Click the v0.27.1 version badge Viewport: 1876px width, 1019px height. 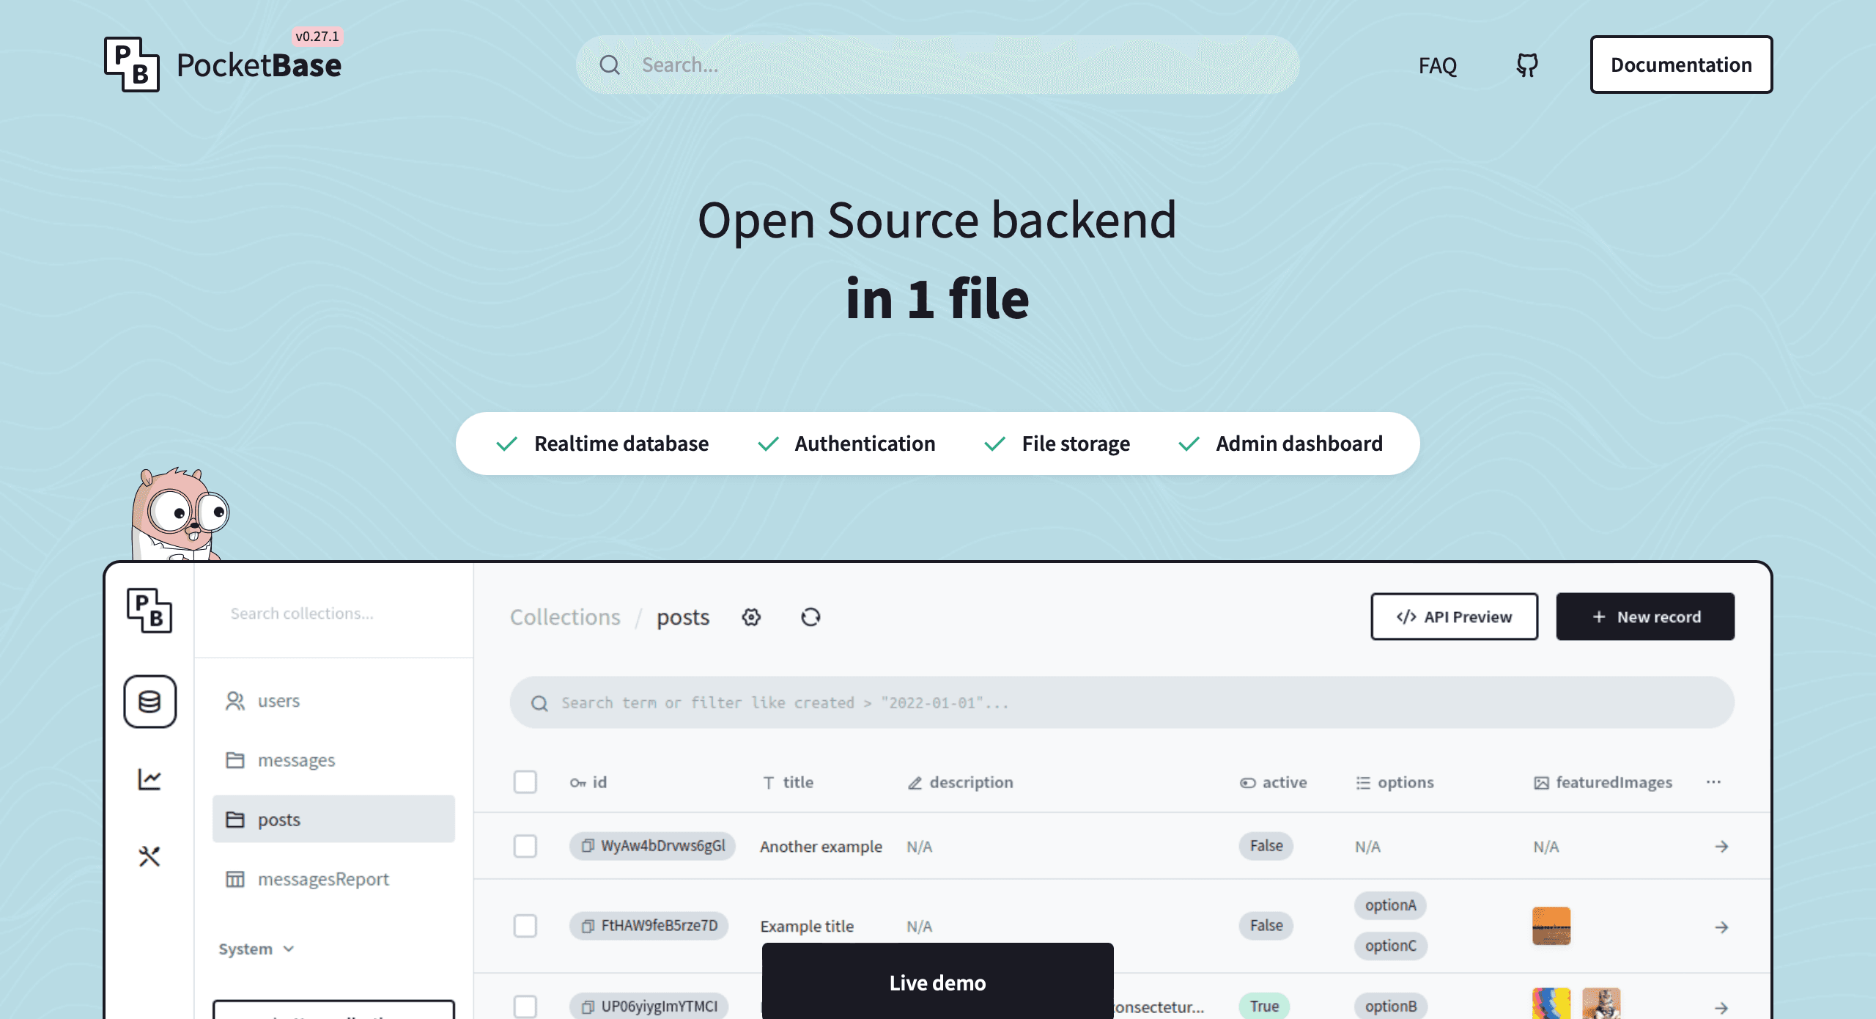pos(317,37)
